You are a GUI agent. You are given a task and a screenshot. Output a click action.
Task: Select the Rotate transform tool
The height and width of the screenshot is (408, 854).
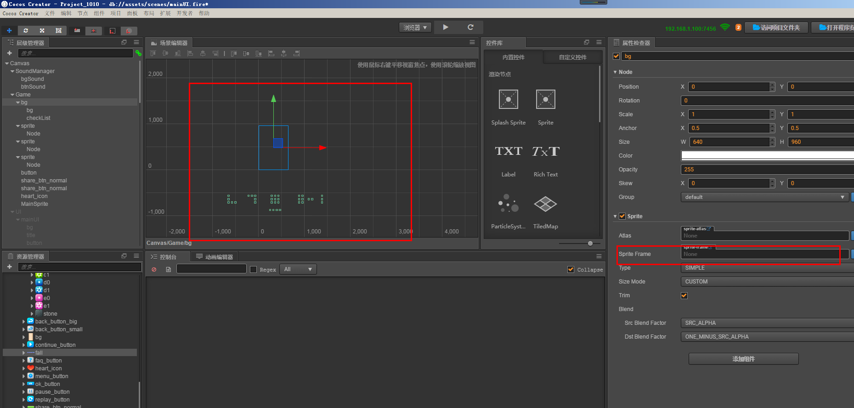(x=26, y=30)
